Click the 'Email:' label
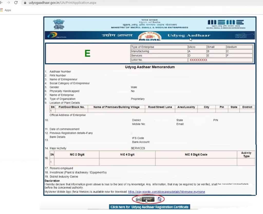This screenshot has width=263, height=214. [180, 124]
